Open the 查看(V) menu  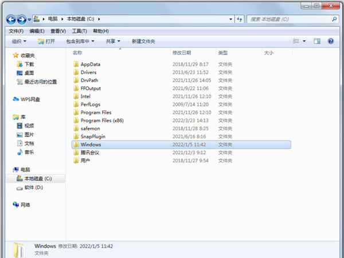(x=58, y=31)
